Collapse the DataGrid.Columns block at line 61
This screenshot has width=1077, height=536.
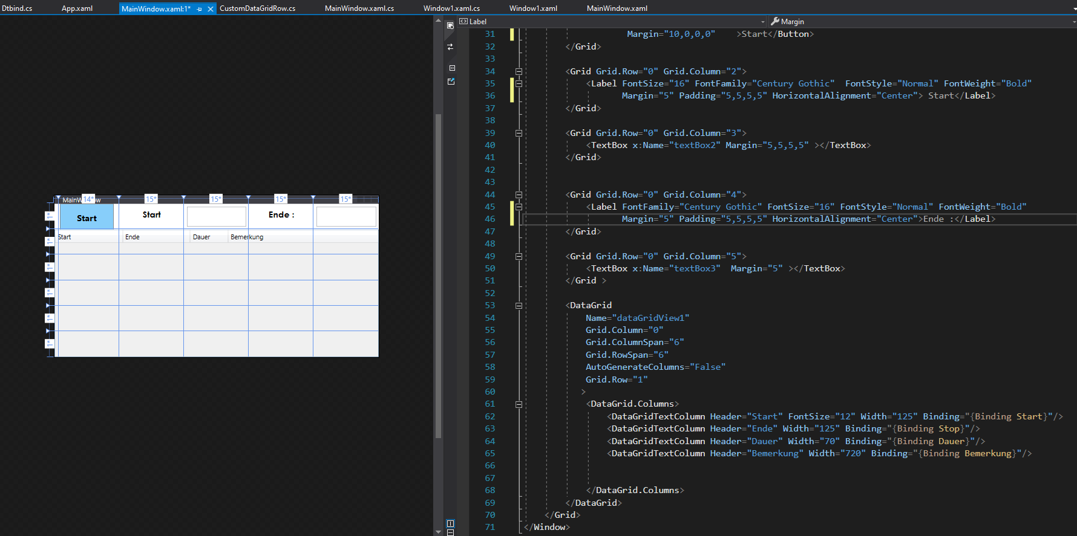coord(519,404)
